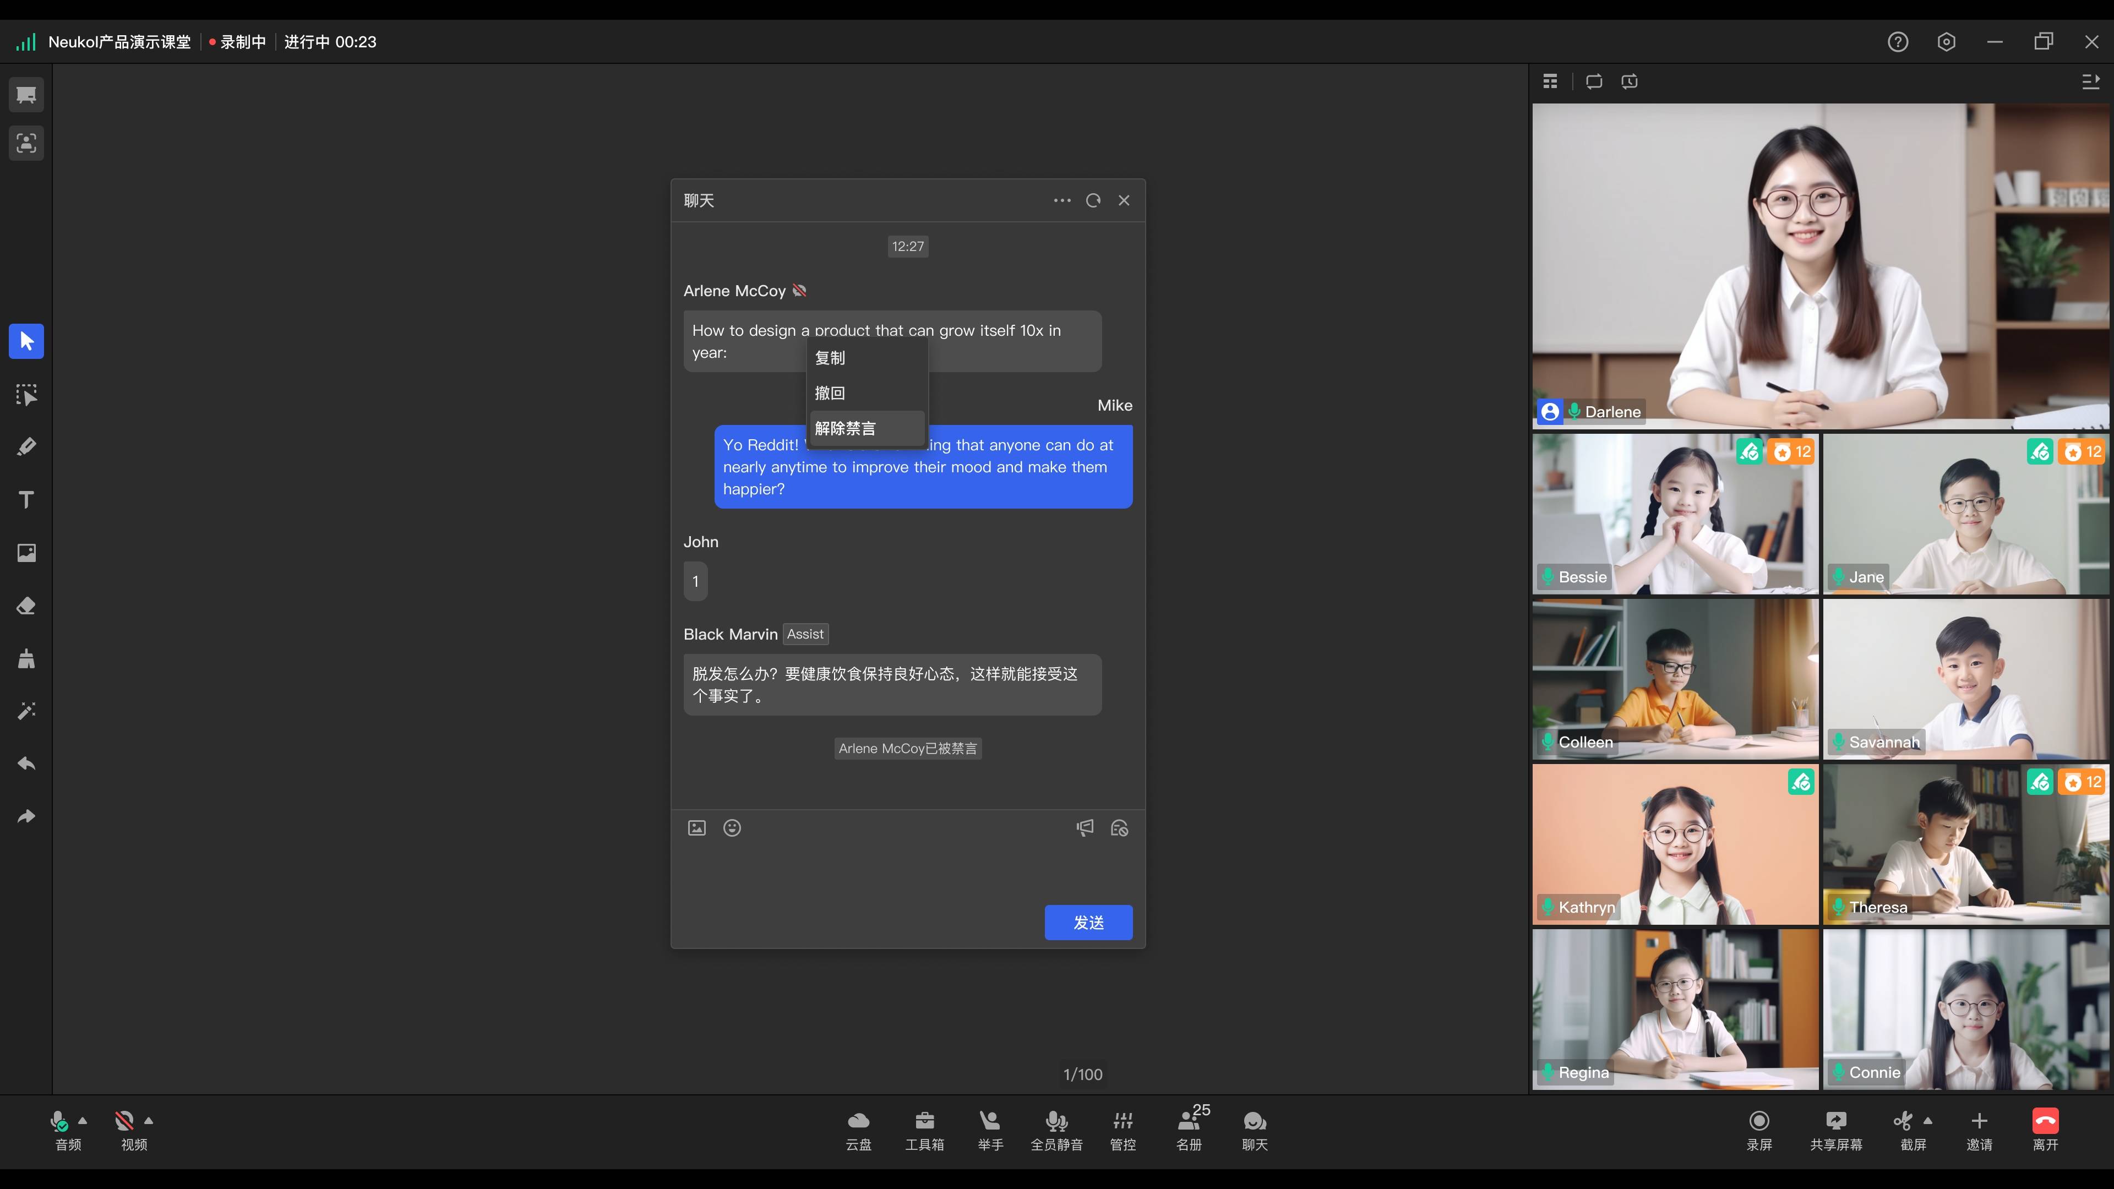The width and height of the screenshot is (2114, 1189).
Task: Select the eraser tool in left toolbar
Action: click(x=26, y=606)
